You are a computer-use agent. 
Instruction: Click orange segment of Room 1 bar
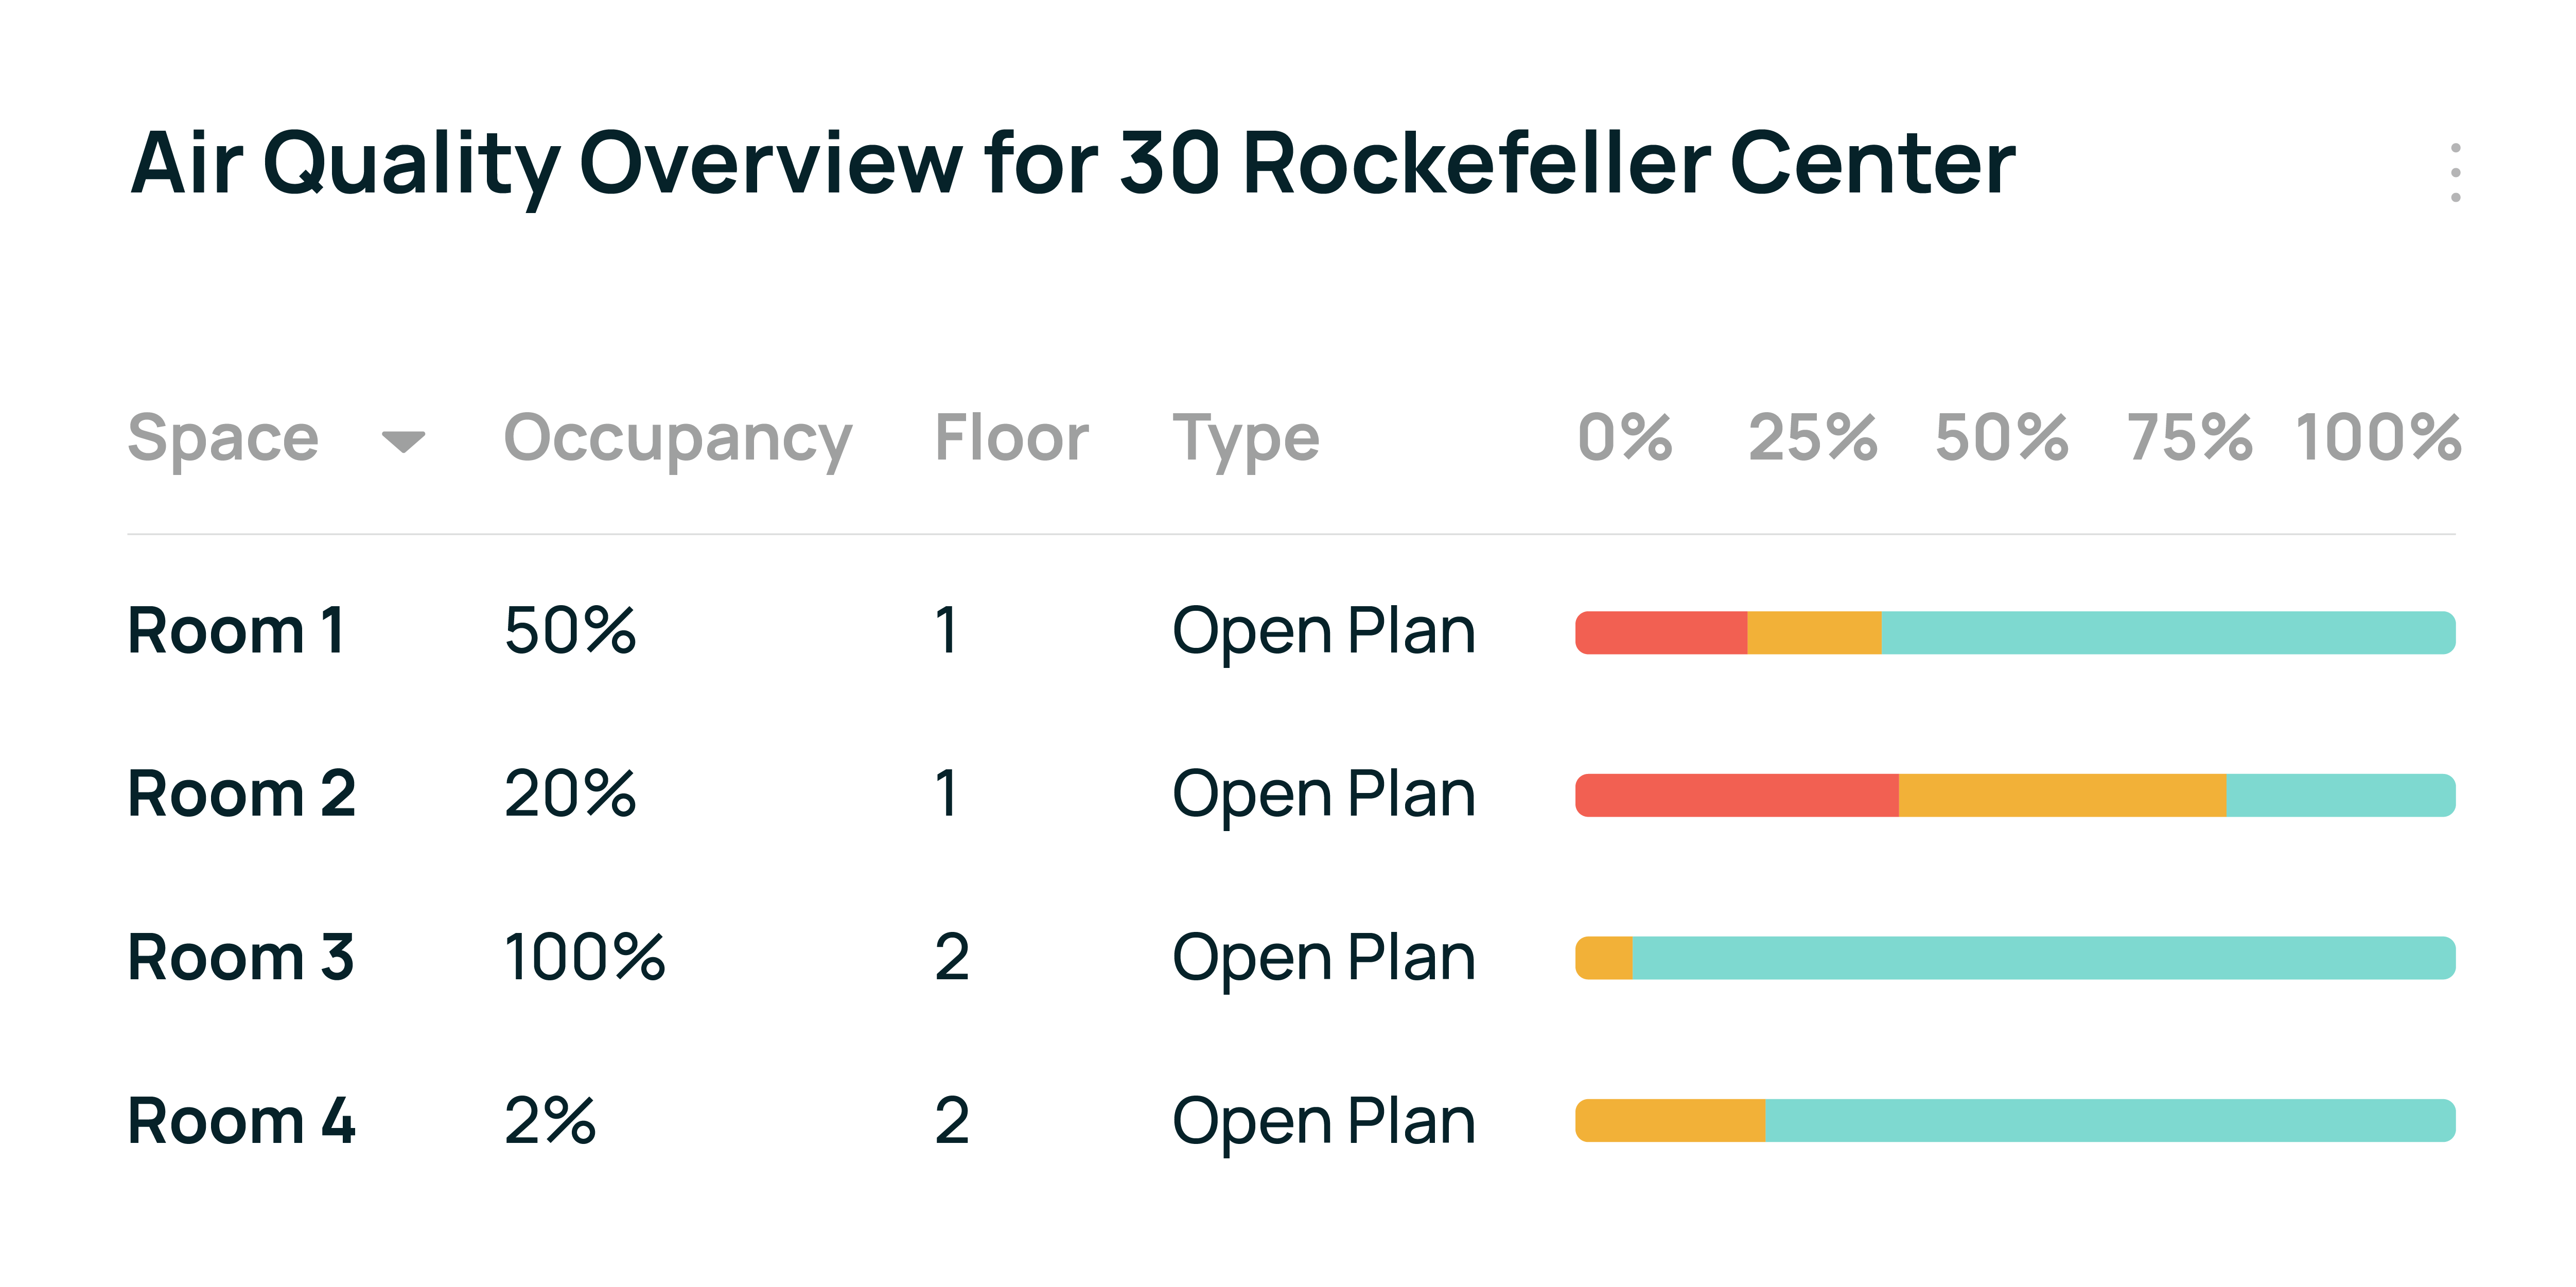(1813, 633)
